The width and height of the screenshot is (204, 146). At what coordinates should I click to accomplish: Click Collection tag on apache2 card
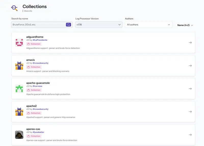coord(34,113)
